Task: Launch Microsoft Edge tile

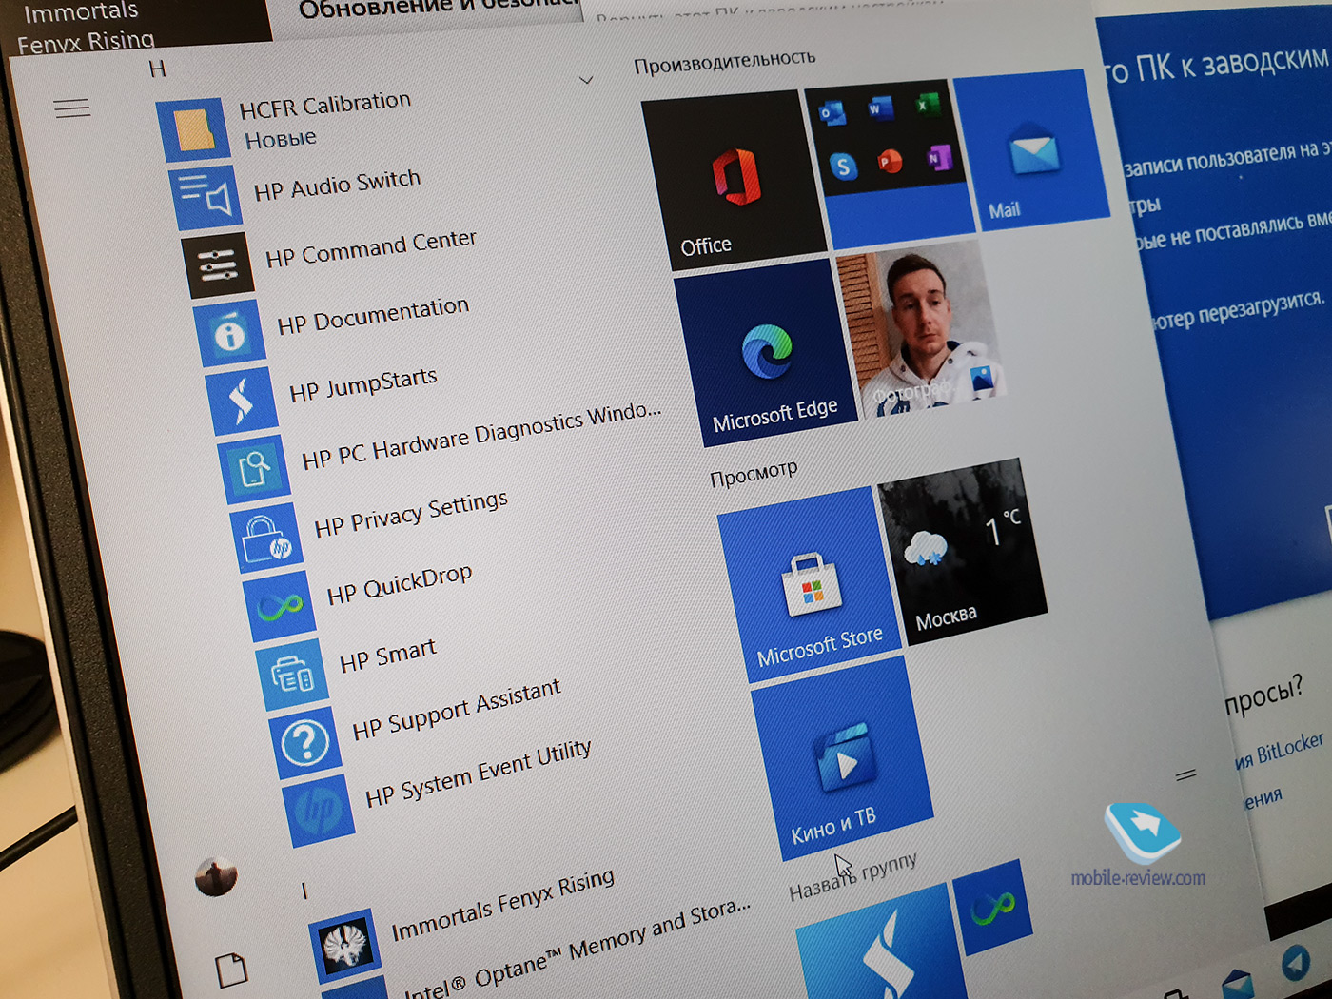Action: click(767, 354)
